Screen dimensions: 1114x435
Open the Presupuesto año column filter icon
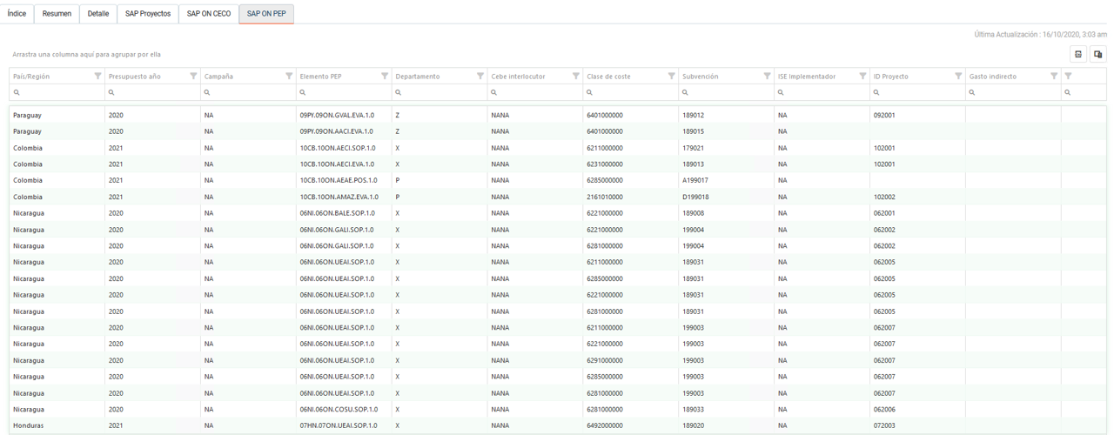click(x=193, y=77)
